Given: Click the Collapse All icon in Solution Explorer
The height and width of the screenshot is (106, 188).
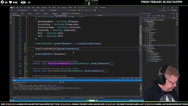Looking at the screenshot, I should pos(157,16).
